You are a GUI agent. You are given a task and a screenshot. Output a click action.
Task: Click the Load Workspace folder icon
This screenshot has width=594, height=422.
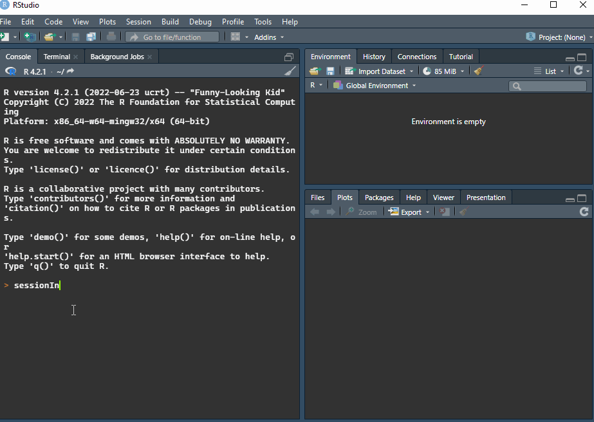point(315,71)
